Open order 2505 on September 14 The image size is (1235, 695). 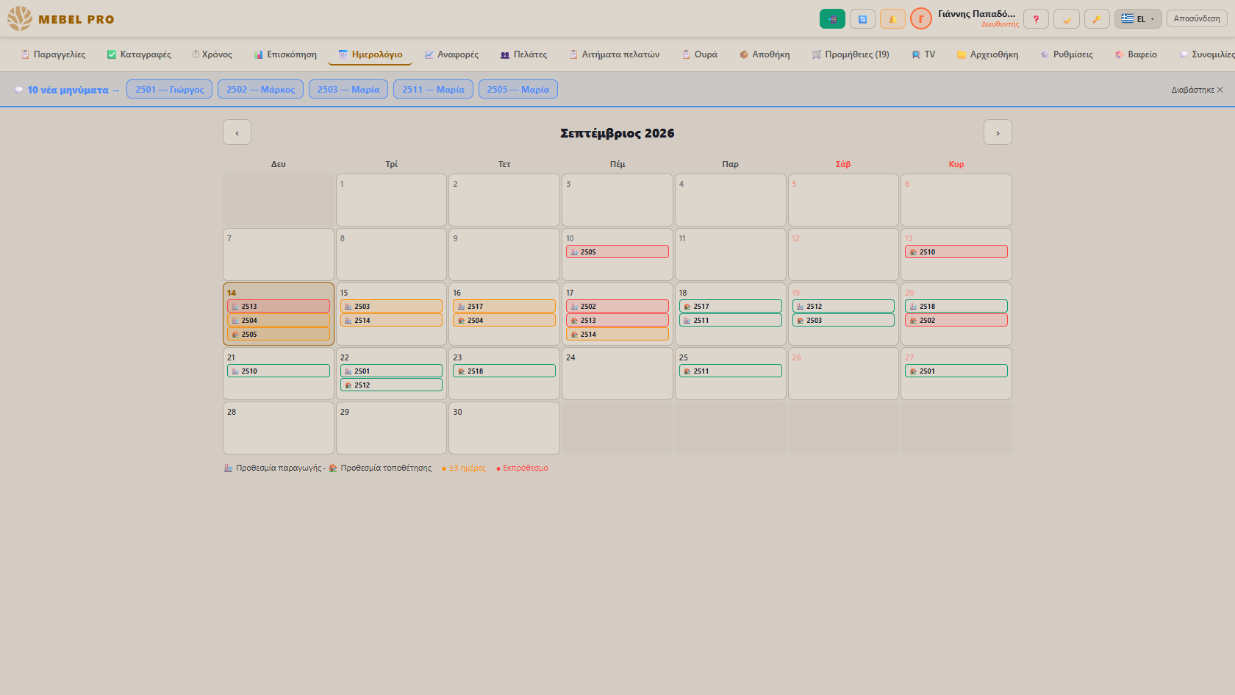[x=279, y=334]
